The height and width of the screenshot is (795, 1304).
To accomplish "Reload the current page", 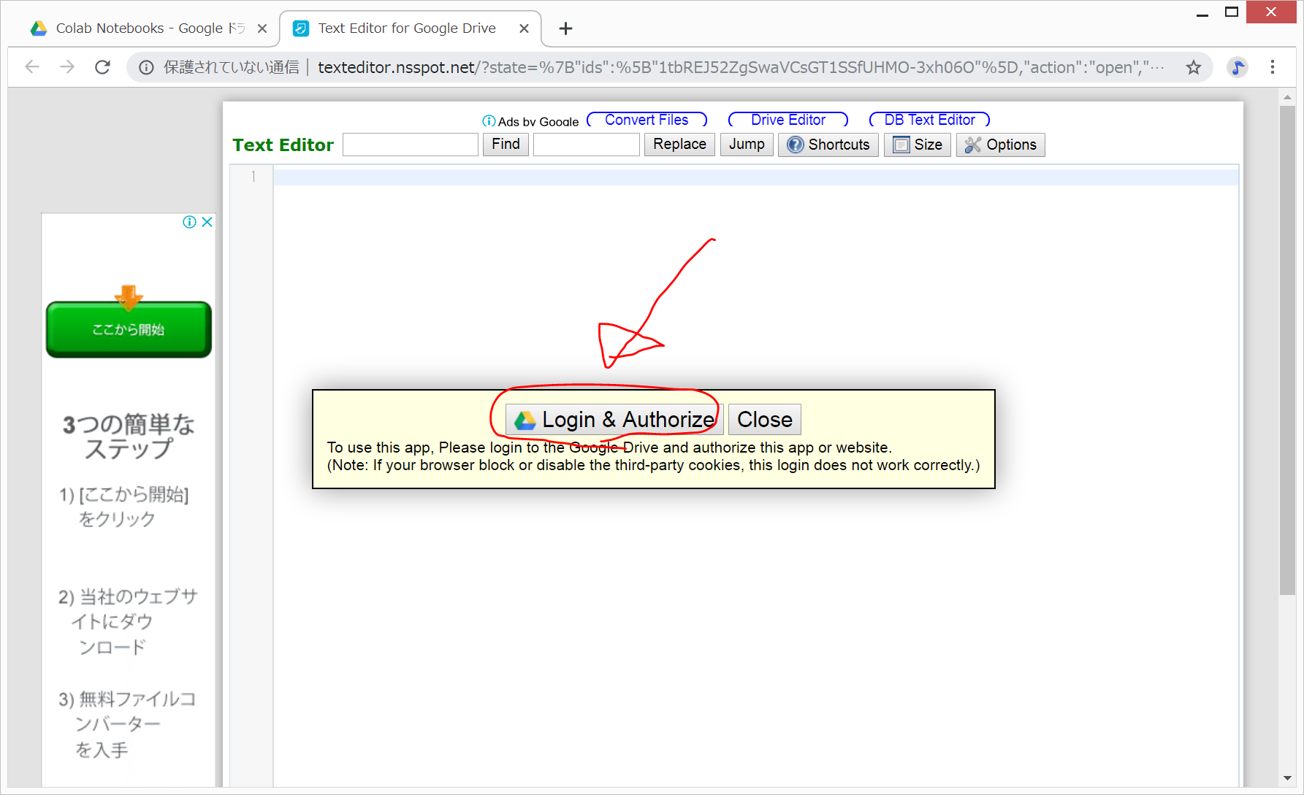I will coord(102,67).
